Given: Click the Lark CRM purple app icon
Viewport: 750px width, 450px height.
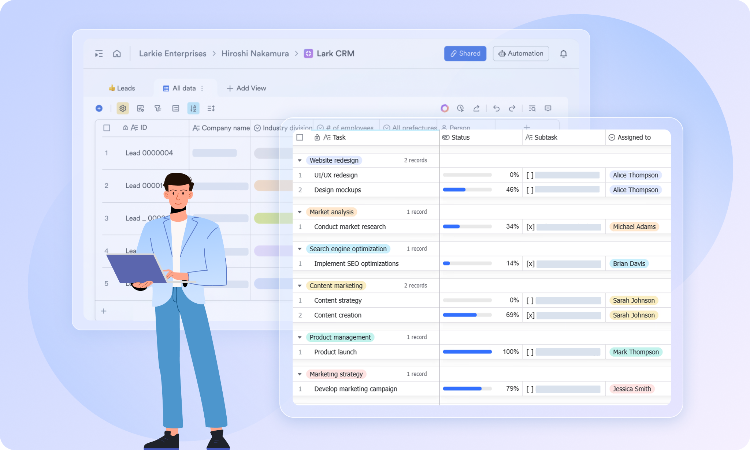Looking at the screenshot, I should 308,53.
